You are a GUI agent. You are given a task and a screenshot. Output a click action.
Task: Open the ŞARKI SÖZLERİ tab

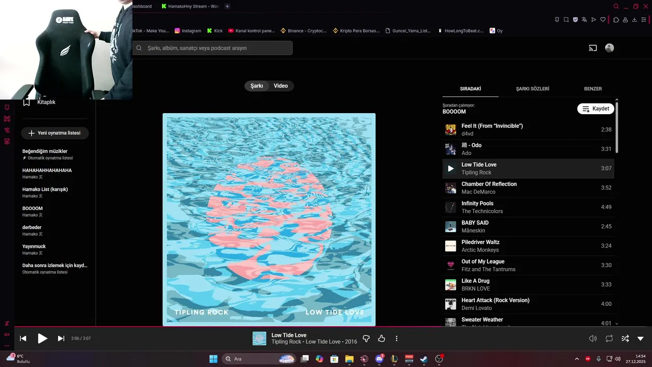tap(532, 89)
